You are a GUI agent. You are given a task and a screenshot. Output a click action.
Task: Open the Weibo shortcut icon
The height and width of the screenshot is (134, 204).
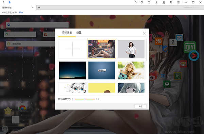[x=154, y=76]
